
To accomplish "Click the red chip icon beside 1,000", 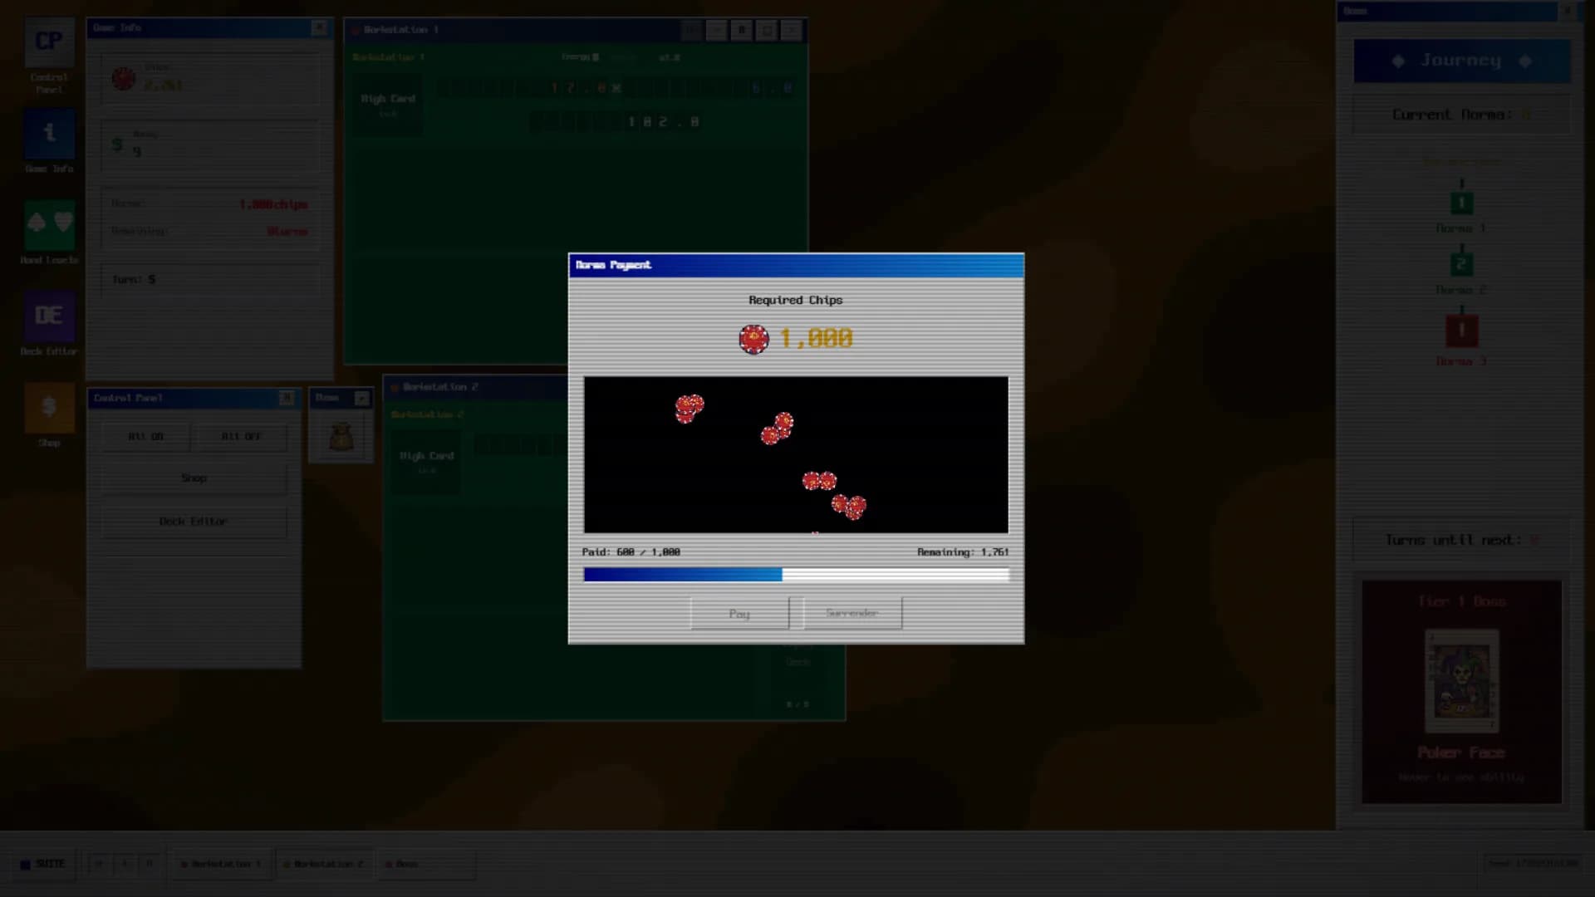I will pyautogui.click(x=753, y=339).
